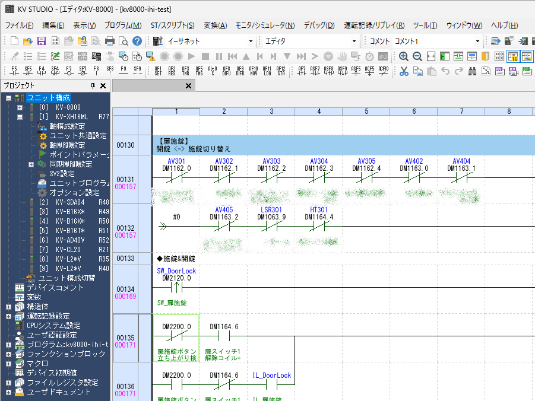Open the 表示(V) menu
The image size is (535, 401).
click(84, 26)
